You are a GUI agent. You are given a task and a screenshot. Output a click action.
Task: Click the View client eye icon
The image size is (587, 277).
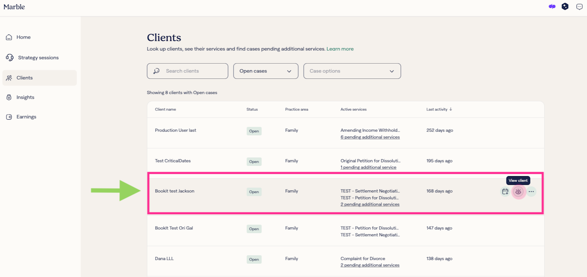(x=518, y=192)
